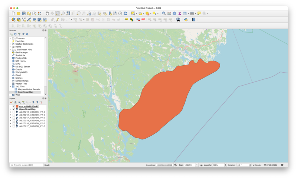Expand the Spatial Bookmarks tree node
297x179 pixels.
coord(10,44)
